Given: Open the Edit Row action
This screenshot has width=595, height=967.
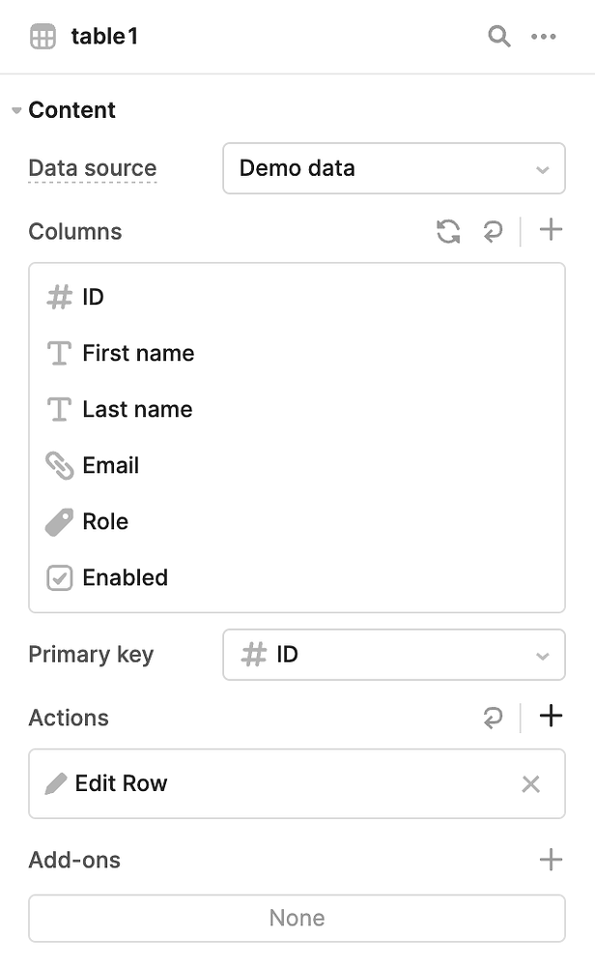Looking at the screenshot, I should tap(121, 783).
